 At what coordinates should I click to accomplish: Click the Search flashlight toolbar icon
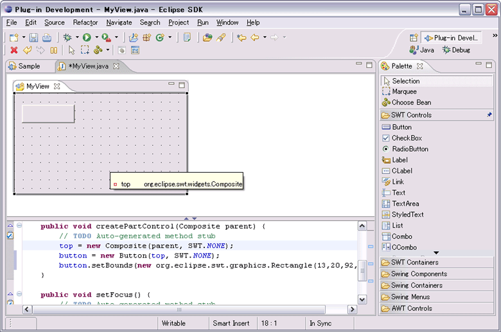[x=221, y=37]
